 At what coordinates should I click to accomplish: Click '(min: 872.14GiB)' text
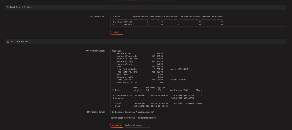[x=180, y=69]
